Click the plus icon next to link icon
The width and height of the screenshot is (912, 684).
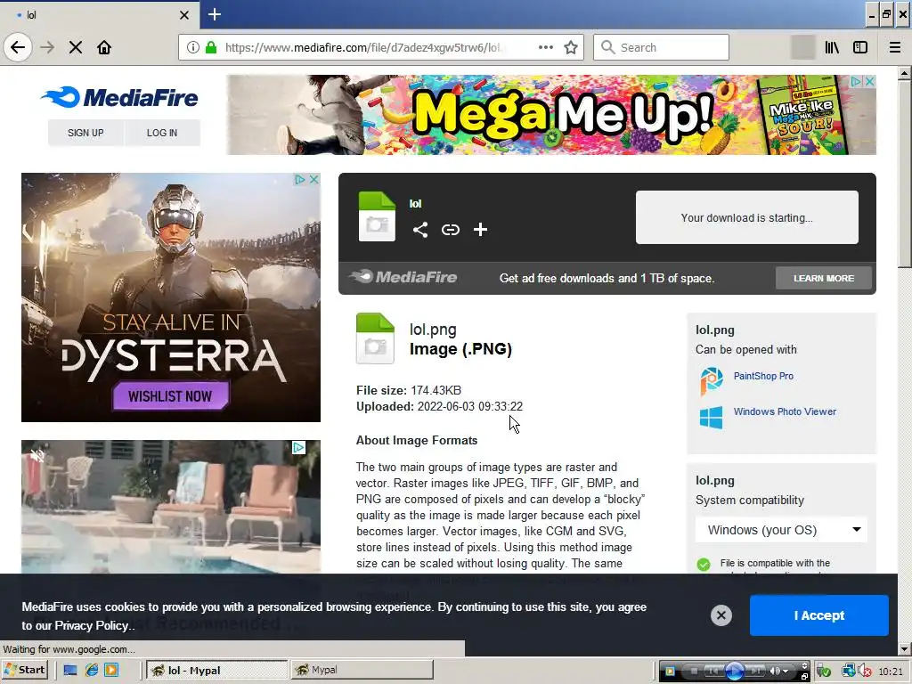click(x=480, y=230)
